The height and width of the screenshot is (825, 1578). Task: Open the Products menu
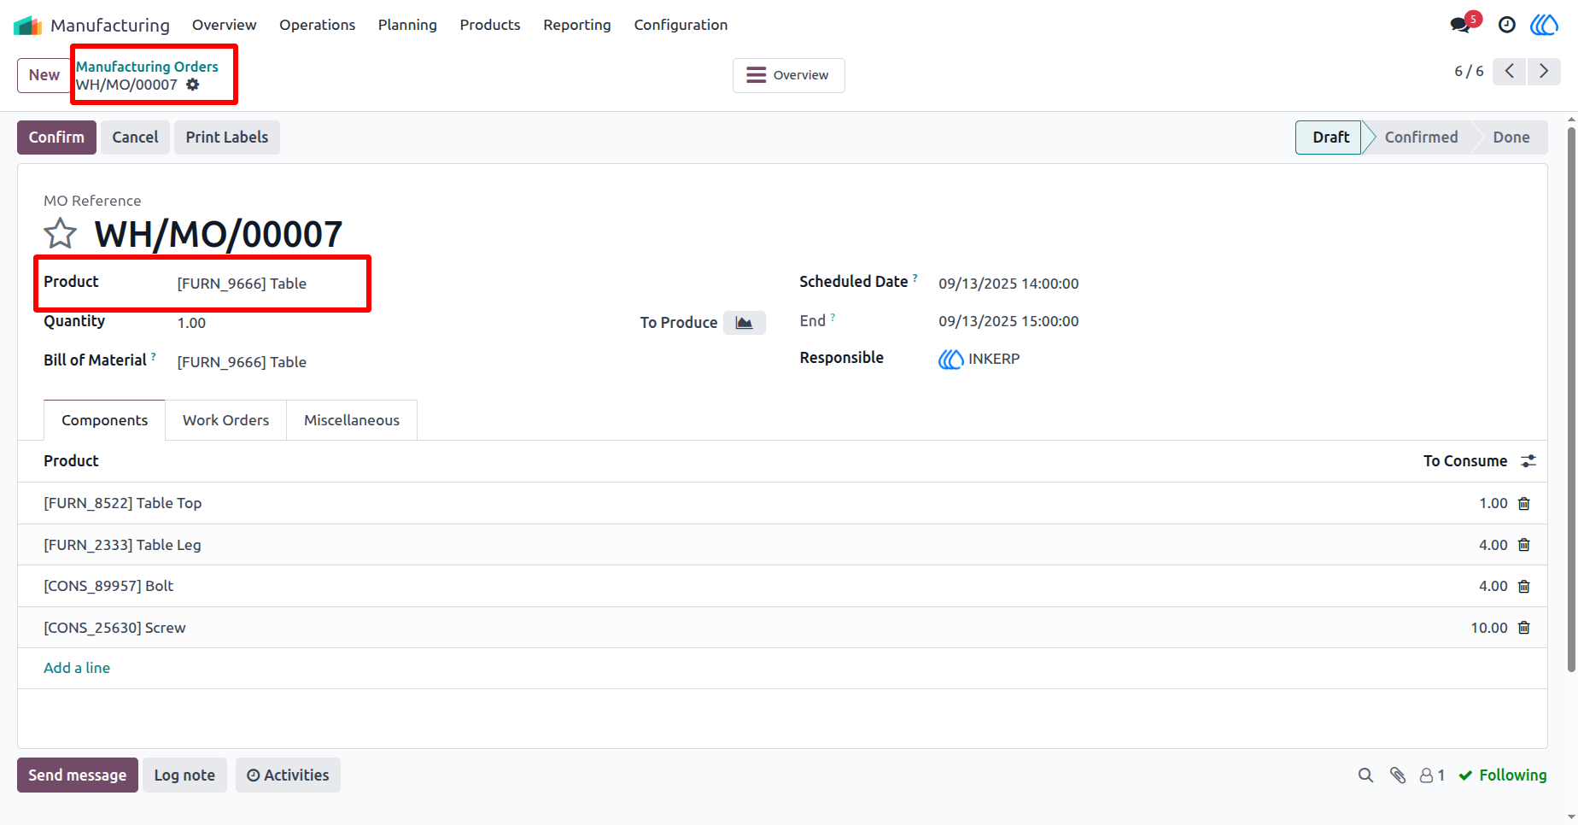pyautogui.click(x=490, y=25)
